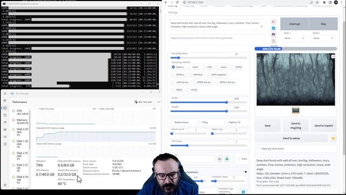Click the browser back arrow

[x=166, y=2]
